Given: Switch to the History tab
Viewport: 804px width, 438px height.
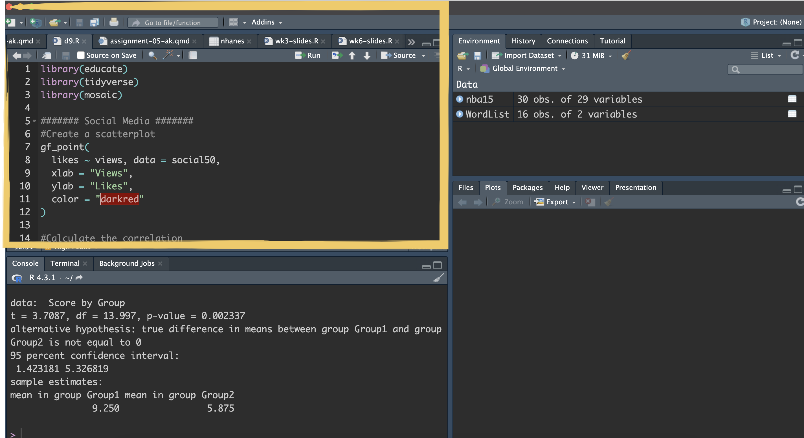Looking at the screenshot, I should click(x=523, y=41).
